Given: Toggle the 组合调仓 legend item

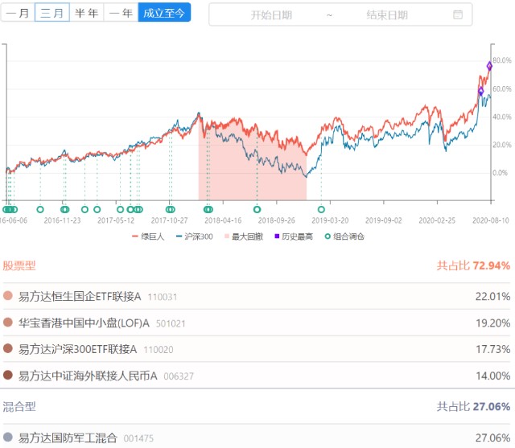Looking at the screenshot, I should [x=344, y=236].
